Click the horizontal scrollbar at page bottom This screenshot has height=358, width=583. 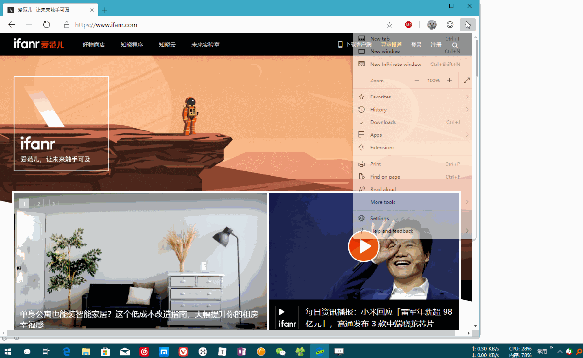click(230, 333)
